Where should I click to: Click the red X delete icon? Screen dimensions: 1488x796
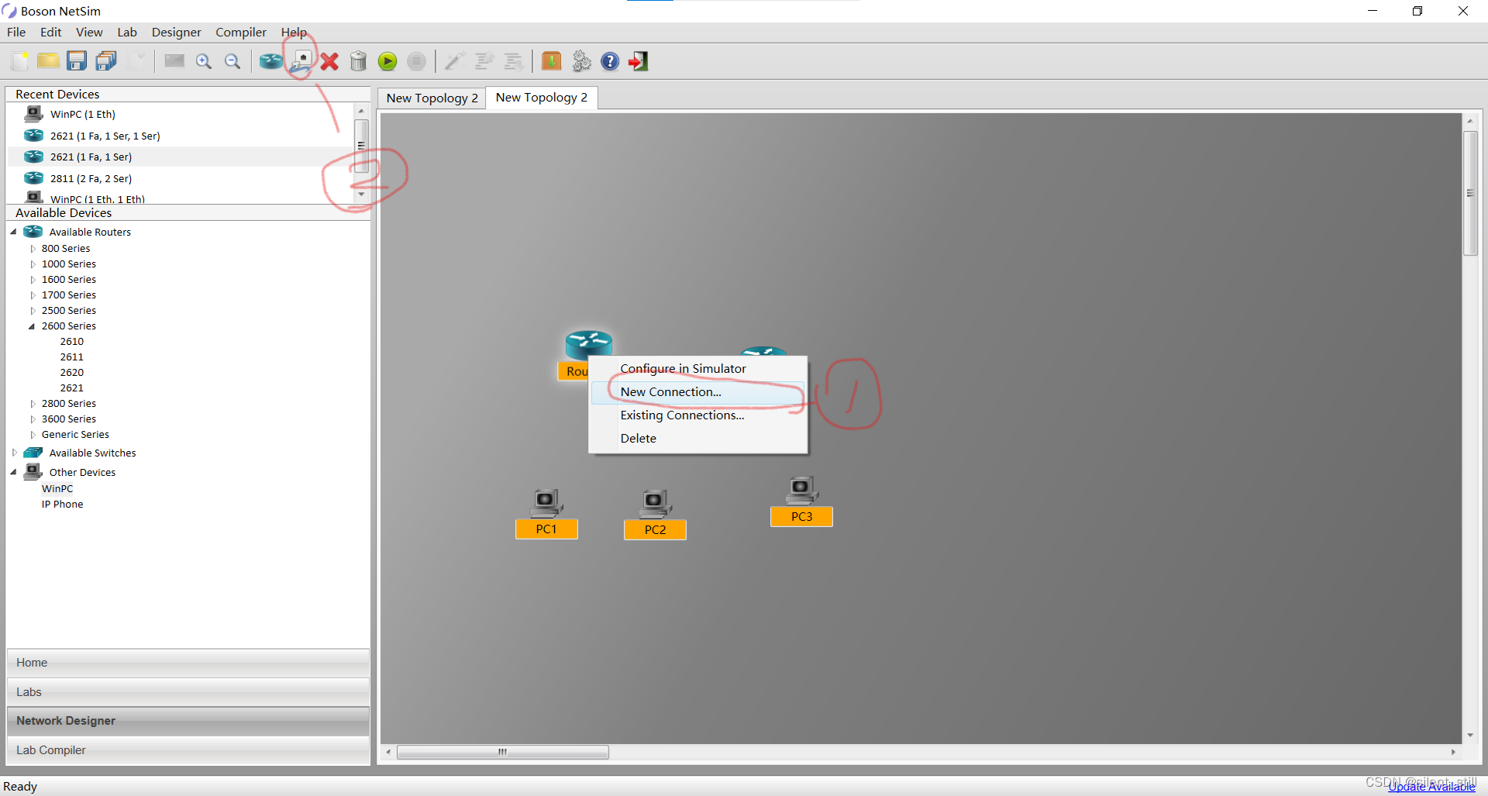coord(329,61)
